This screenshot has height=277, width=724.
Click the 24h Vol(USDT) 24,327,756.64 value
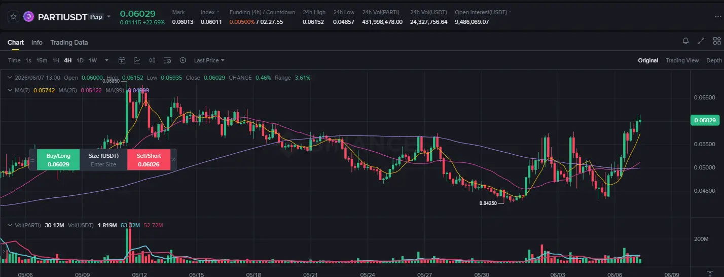428,22
